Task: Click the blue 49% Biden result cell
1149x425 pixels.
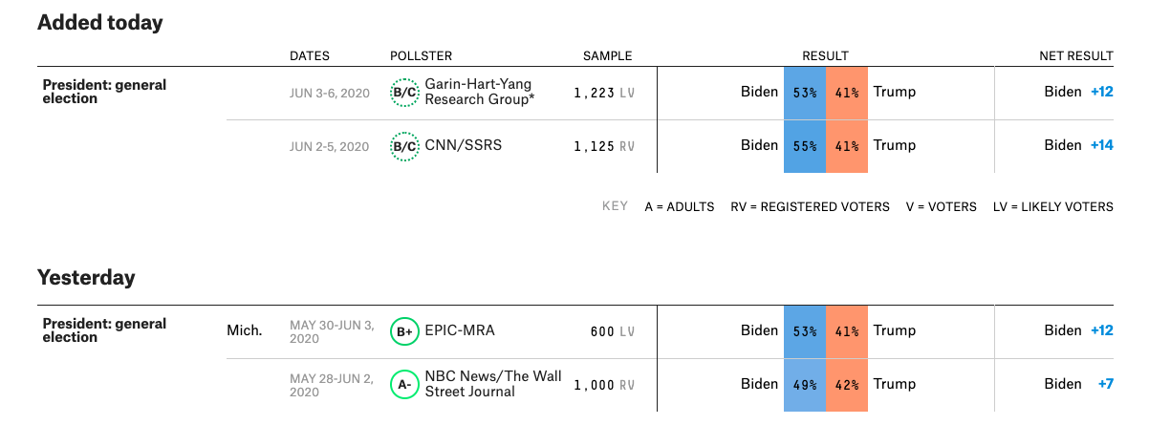Action: 805,385
